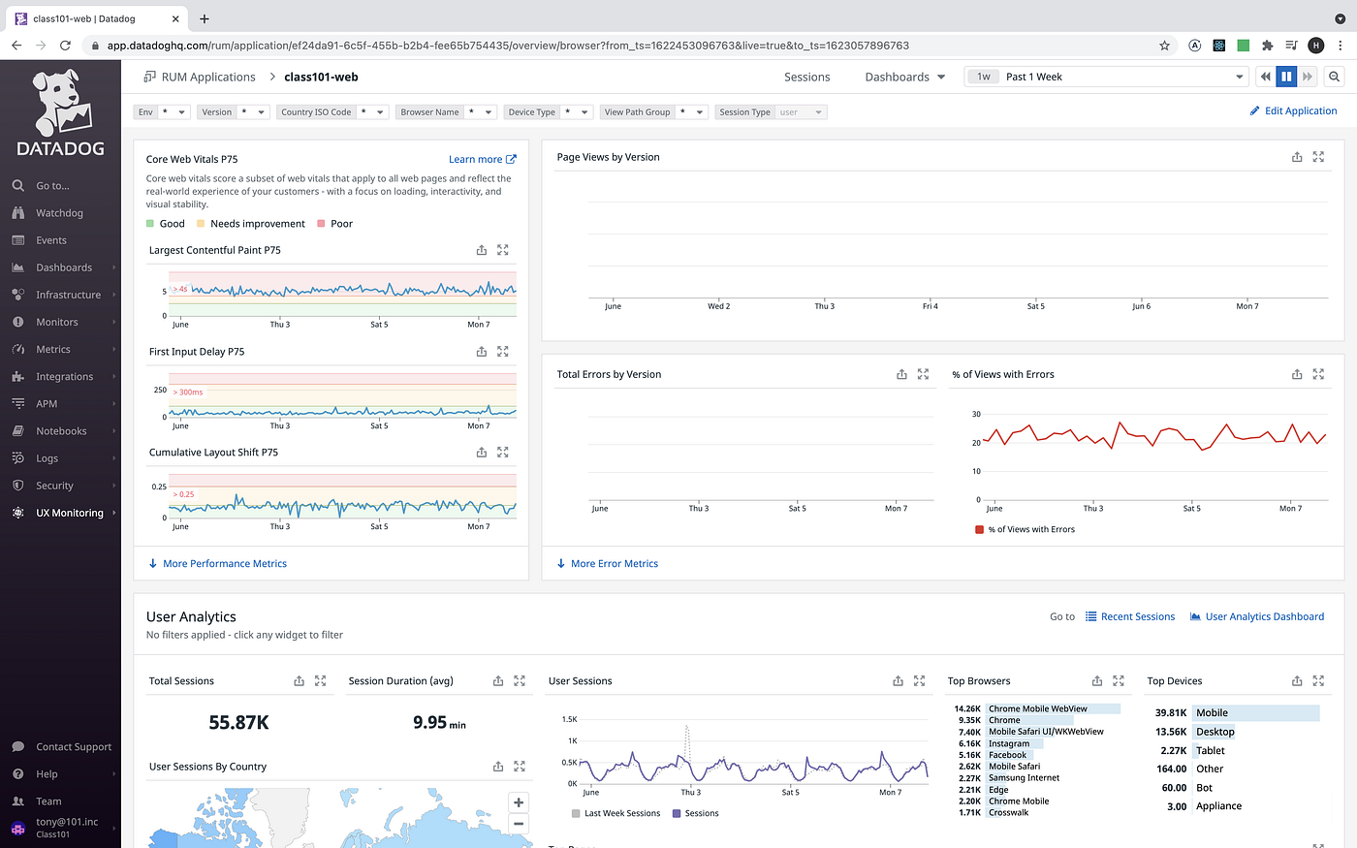Open the Core Web Vitals Learn more link
The height and width of the screenshot is (848, 1357).
(x=482, y=160)
